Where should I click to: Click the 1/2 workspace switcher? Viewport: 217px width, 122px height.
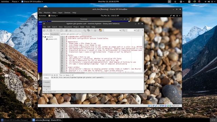click(213, 120)
